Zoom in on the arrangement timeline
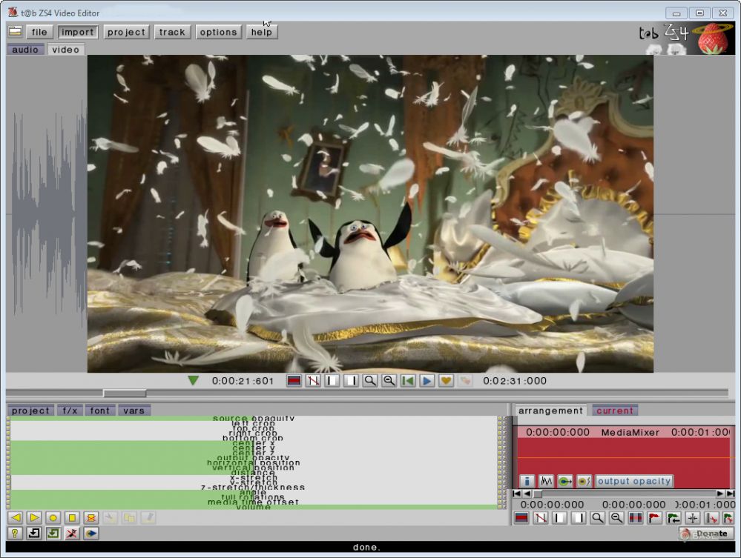The height and width of the screenshot is (558, 741). click(x=597, y=518)
